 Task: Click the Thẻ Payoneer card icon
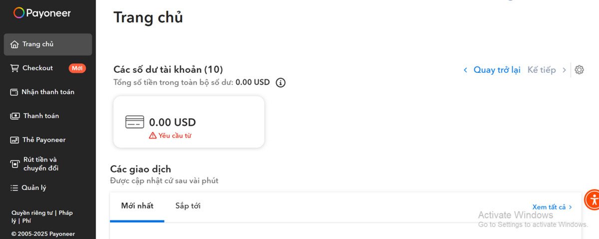point(14,140)
